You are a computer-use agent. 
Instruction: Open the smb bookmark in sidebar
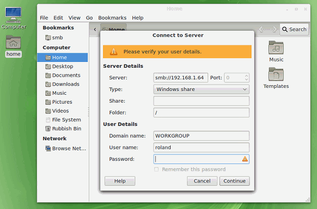(x=54, y=38)
